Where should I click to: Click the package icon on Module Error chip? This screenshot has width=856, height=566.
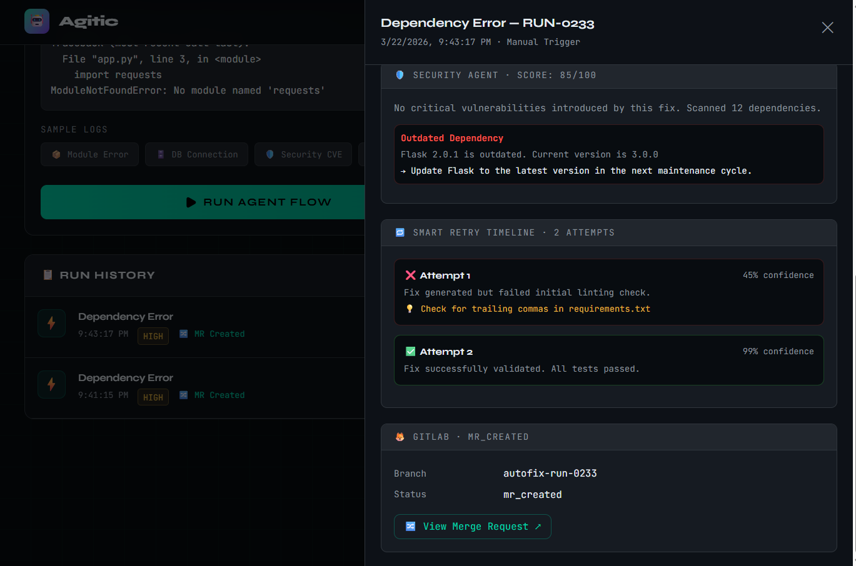point(56,154)
